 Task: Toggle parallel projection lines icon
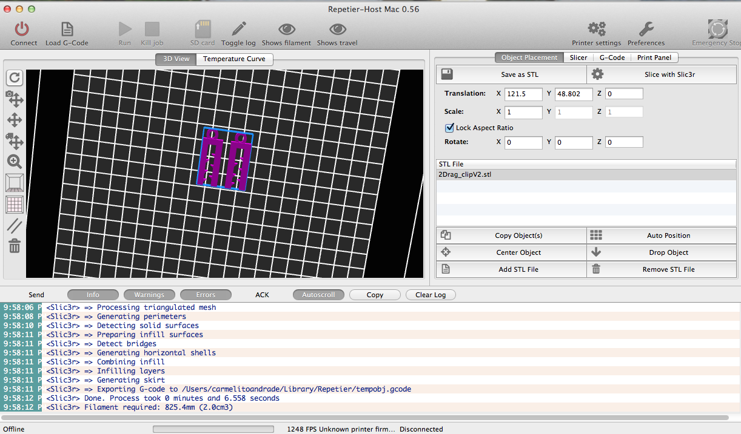15,225
